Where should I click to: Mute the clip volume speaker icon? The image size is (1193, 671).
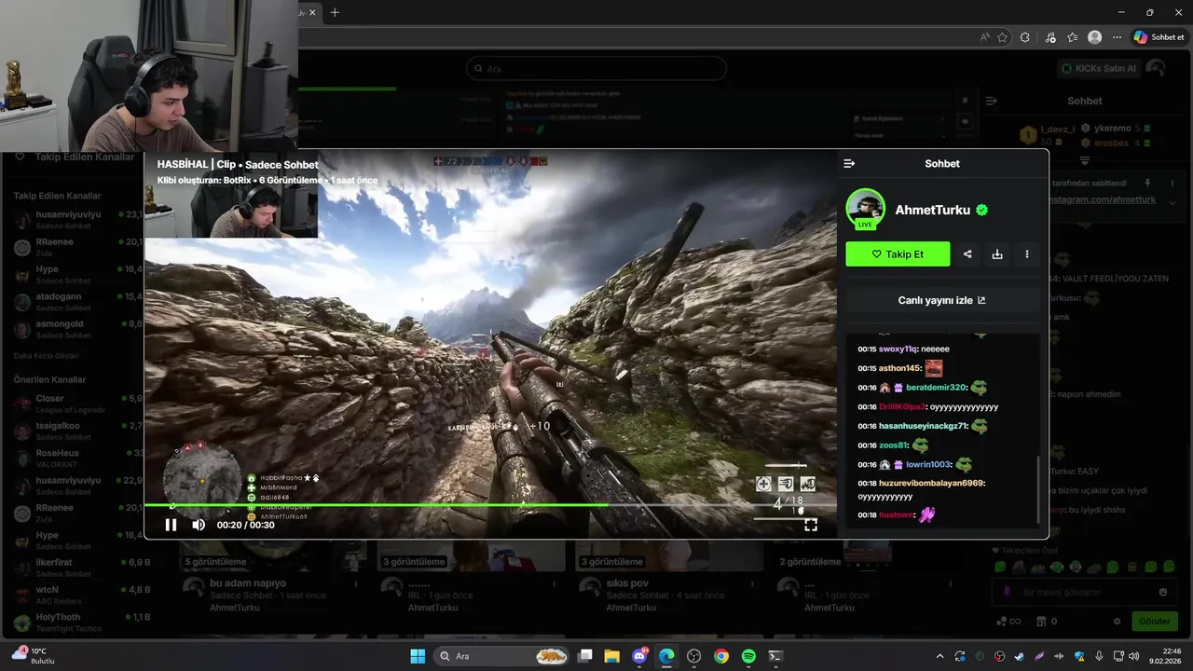pyautogui.click(x=199, y=525)
